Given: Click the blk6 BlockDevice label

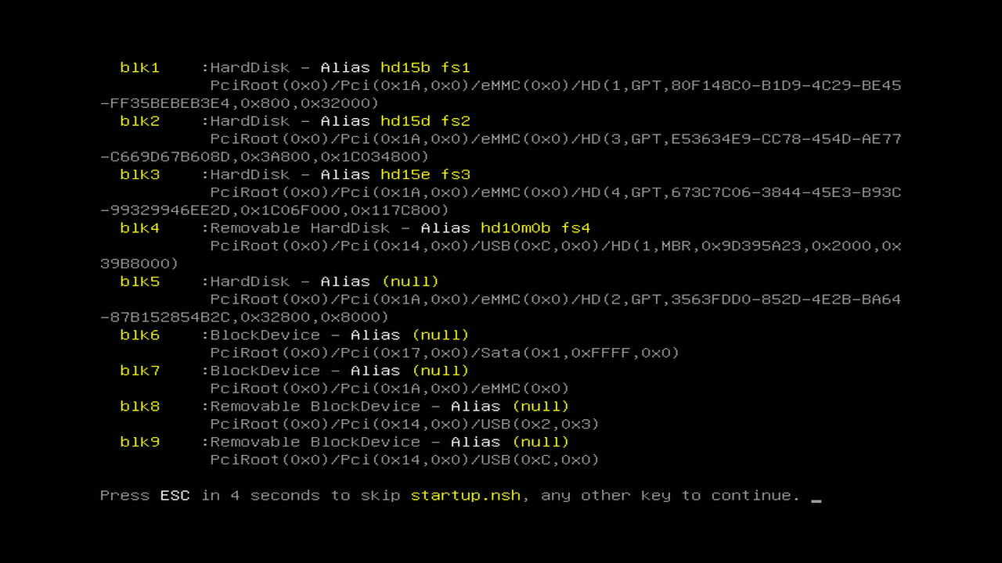Looking at the screenshot, I should (x=139, y=335).
